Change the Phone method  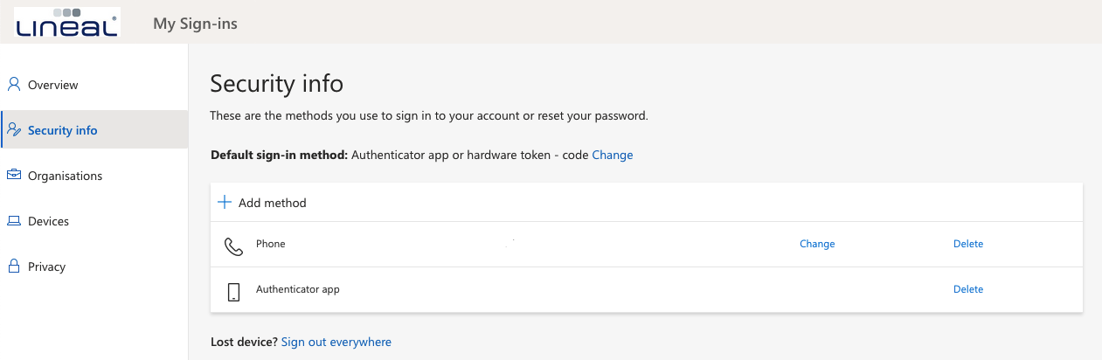pos(817,244)
